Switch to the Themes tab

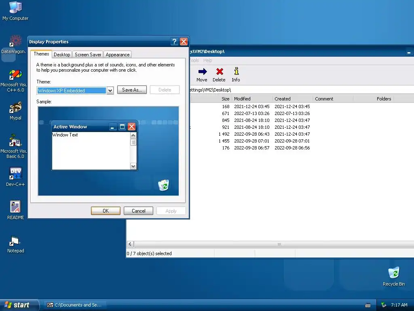pos(41,54)
